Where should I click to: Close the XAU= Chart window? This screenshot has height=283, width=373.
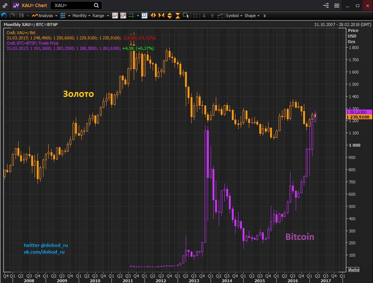pyautogui.click(x=368, y=6)
